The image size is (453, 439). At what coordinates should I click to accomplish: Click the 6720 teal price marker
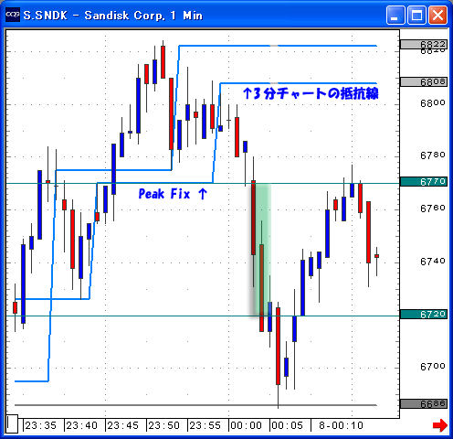tap(424, 314)
